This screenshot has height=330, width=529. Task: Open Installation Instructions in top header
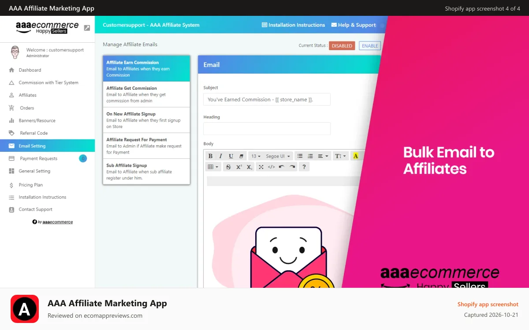[x=293, y=25]
